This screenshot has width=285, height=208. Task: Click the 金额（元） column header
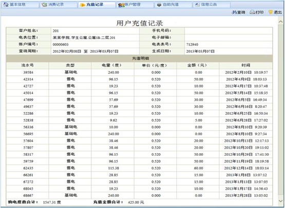pyautogui.click(x=198, y=66)
